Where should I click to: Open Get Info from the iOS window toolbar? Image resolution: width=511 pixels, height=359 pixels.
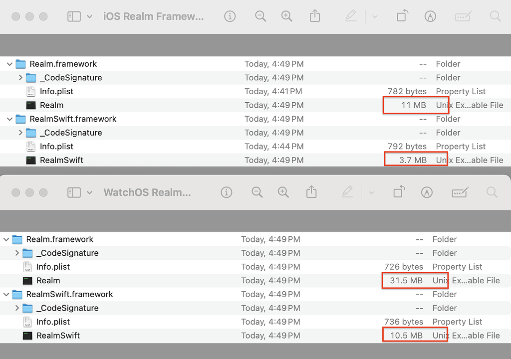230,16
